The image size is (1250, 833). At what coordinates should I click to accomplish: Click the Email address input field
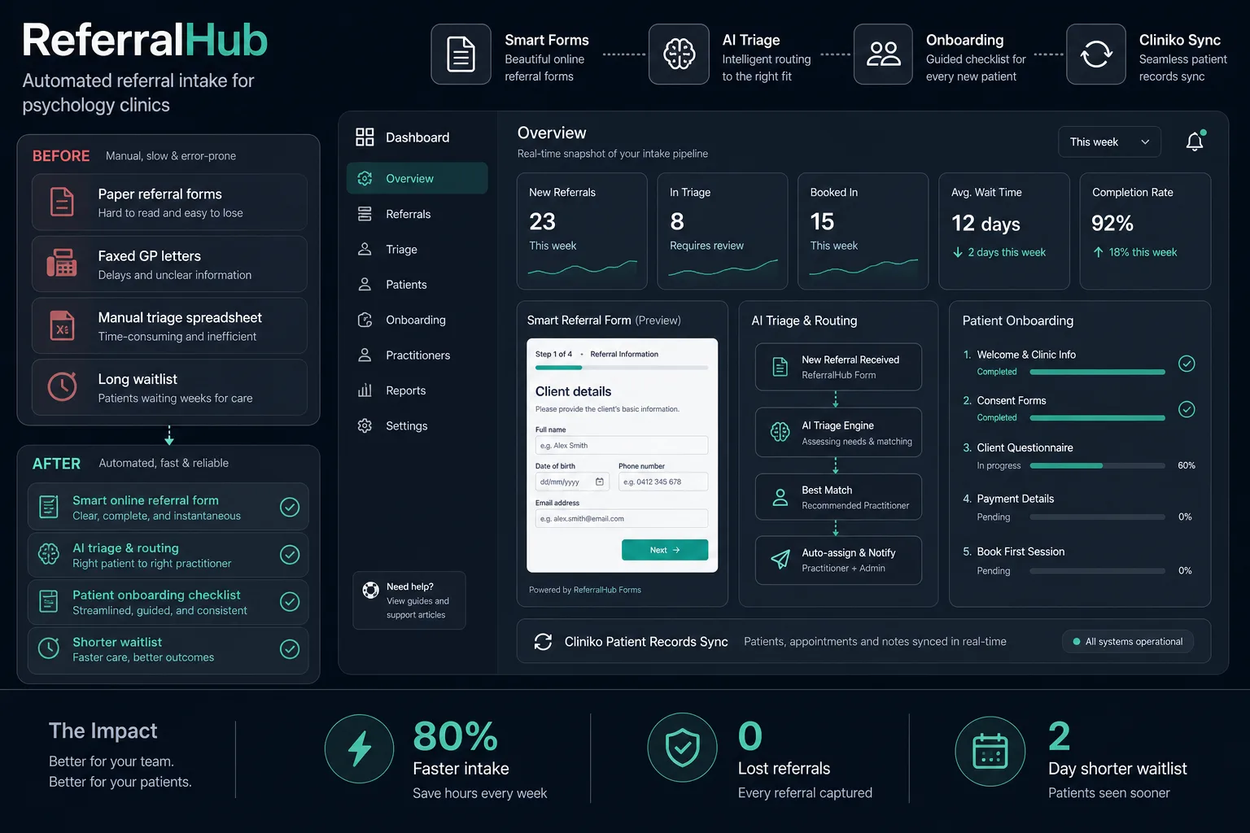pos(621,518)
